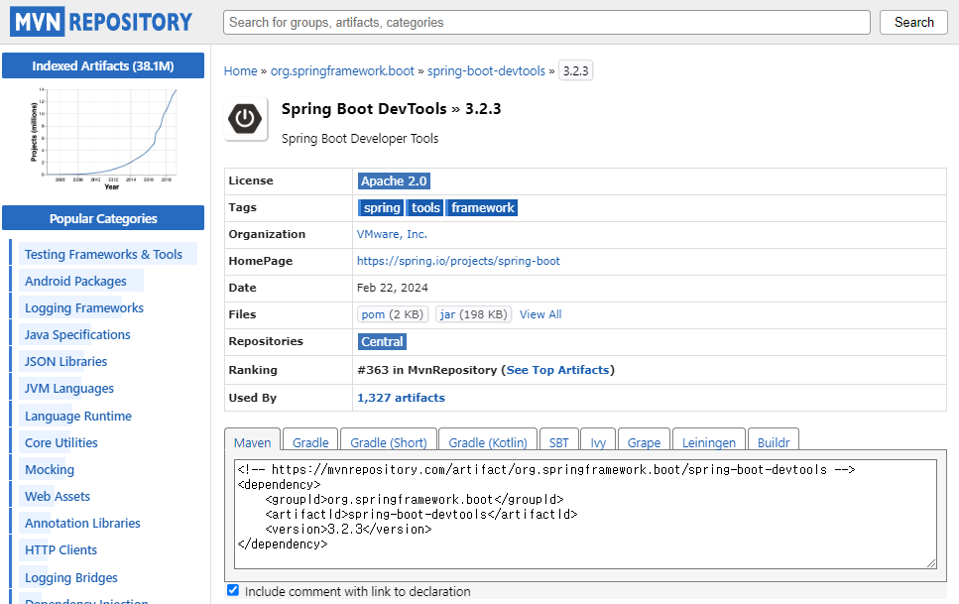
Task: Open See Top Artifacts link
Action: coord(557,370)
